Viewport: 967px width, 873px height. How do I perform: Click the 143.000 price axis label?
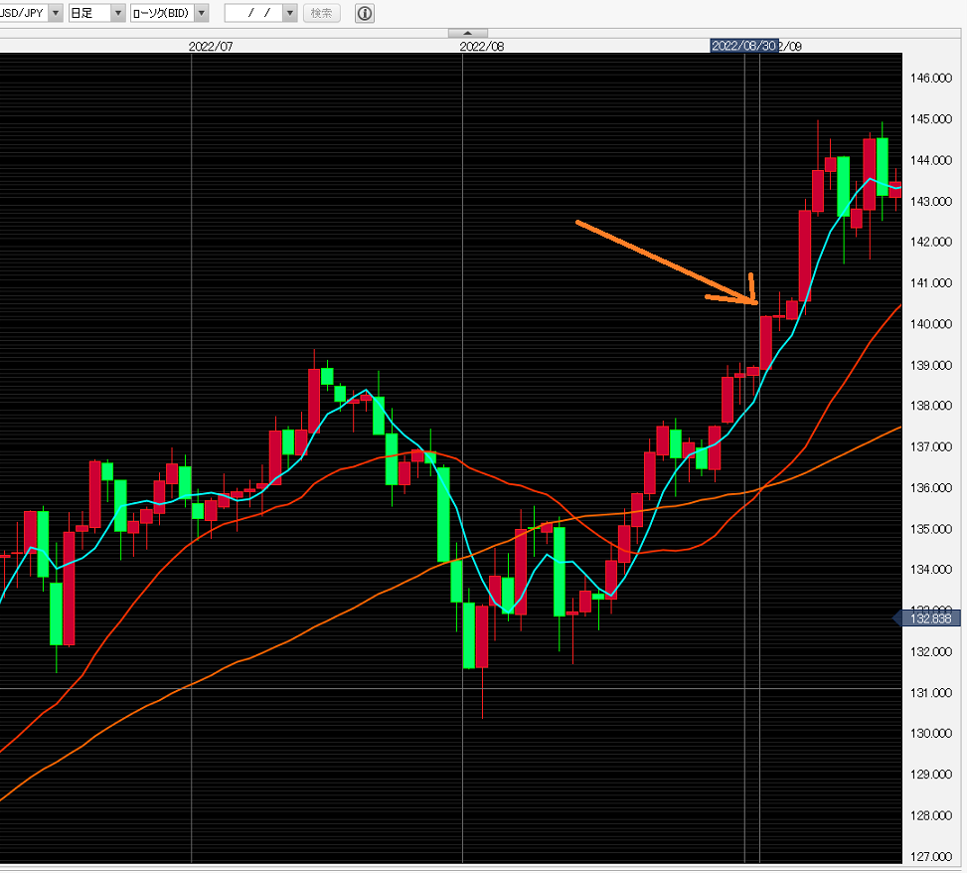click(x=931, y=202)
